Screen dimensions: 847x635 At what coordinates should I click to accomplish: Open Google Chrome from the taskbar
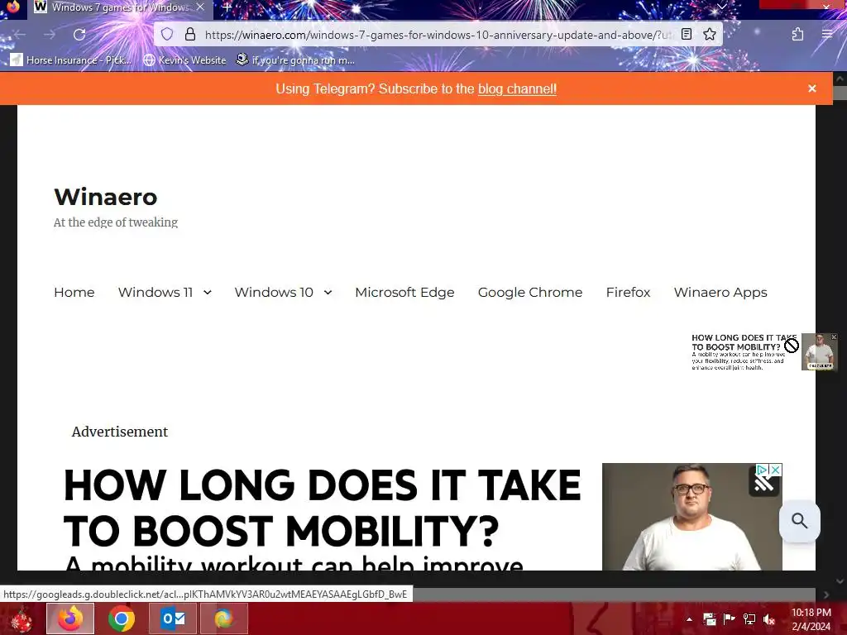pyautogui.click(x=122, y=618)
